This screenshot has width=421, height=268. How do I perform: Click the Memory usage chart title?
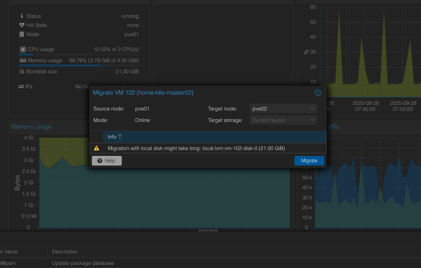[x=32, y=127]
